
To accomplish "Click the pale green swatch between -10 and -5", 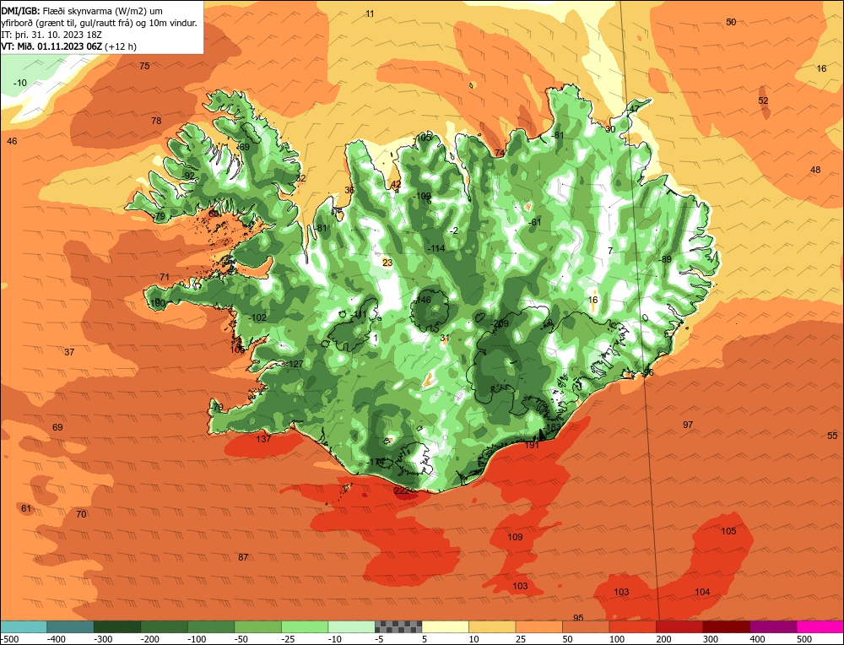I will [x=351, y=626].
